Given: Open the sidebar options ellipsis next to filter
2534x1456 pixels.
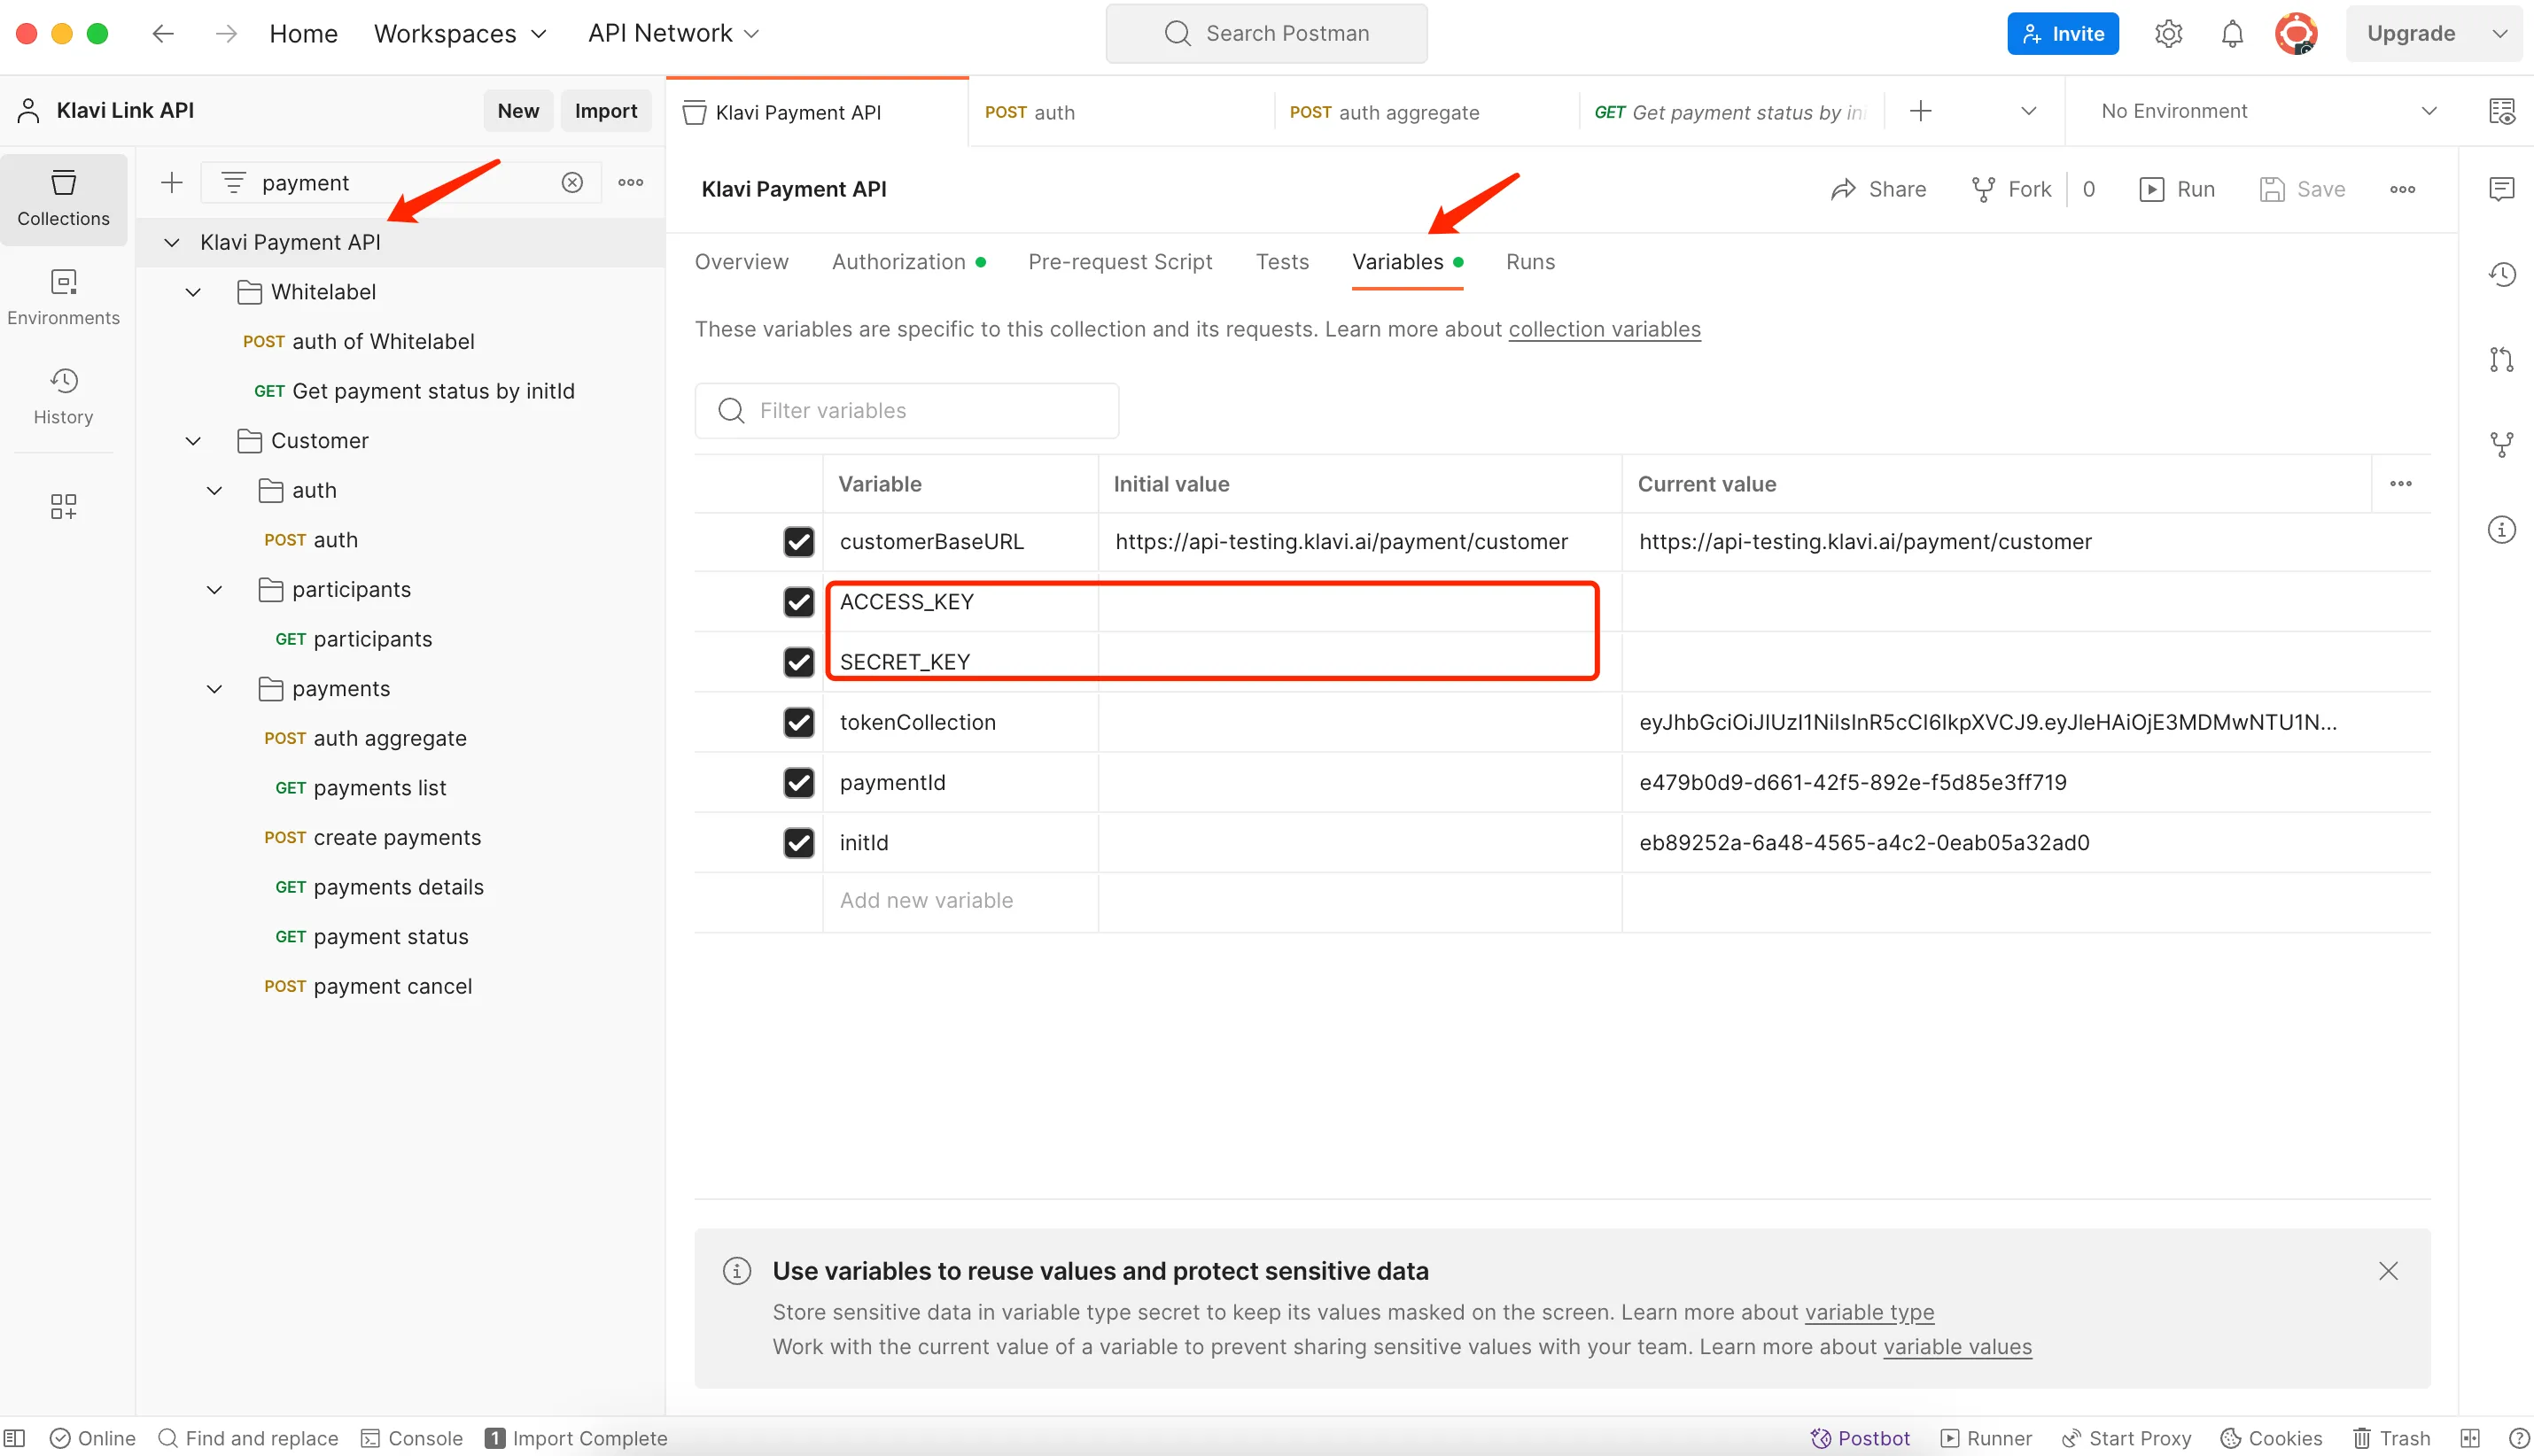Looking at the screenshot, I should (x=630, y=182).
